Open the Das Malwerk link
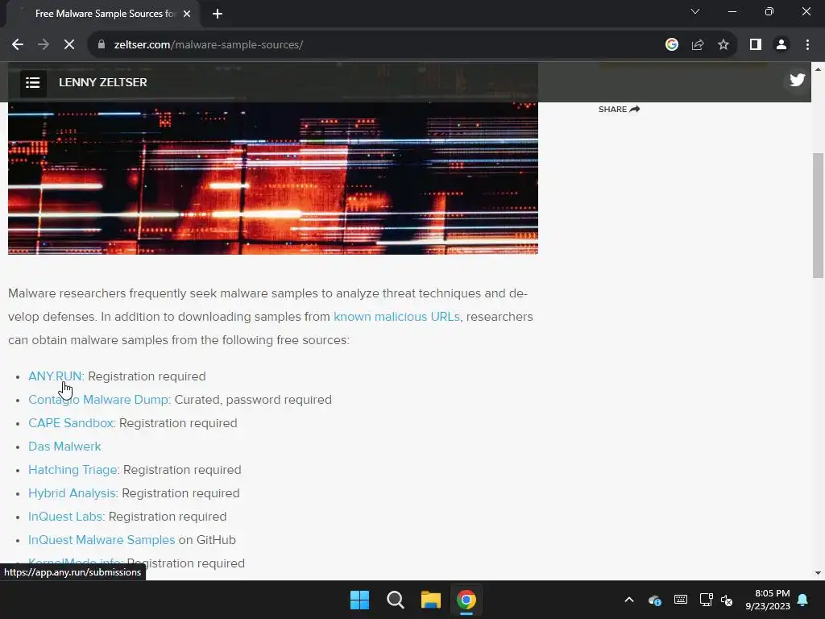825x619 pixels. click(64, 447)
